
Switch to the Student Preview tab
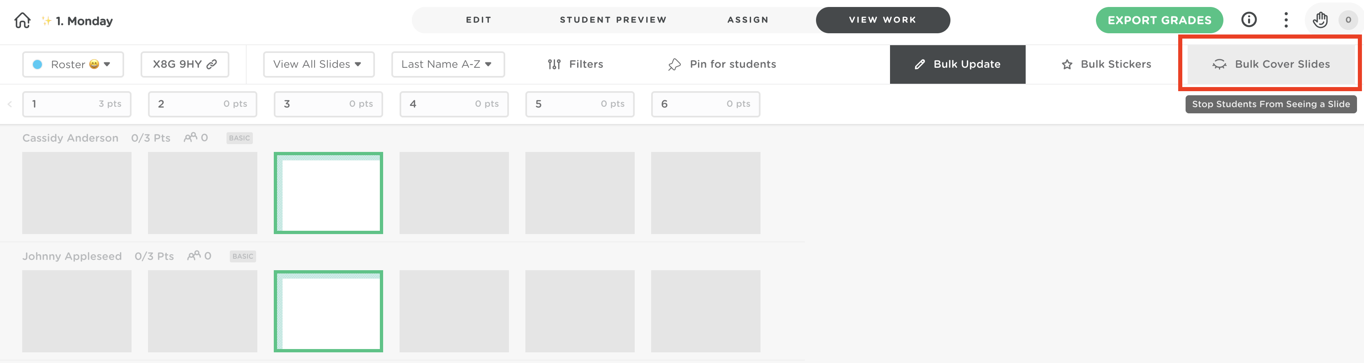(613, 20)
